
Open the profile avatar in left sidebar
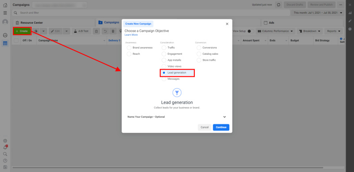pos(5,22)
